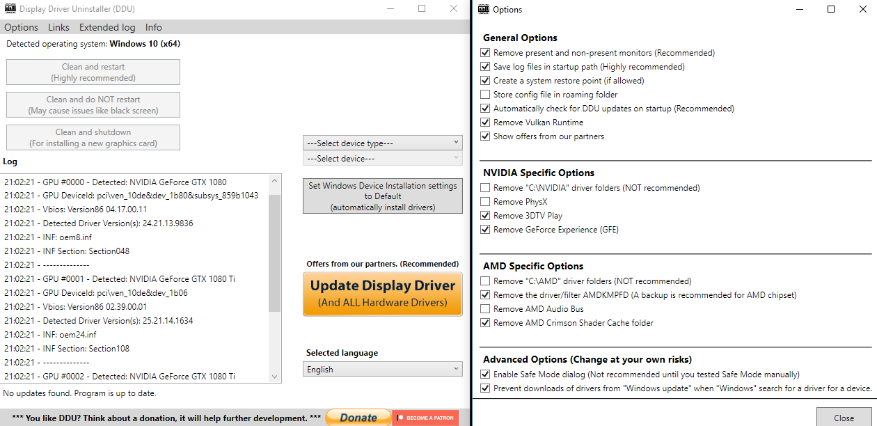Viewport: 877px width, 426px height.
Task: Toggle Remove 3DTV Play
Action: (485, 216)
